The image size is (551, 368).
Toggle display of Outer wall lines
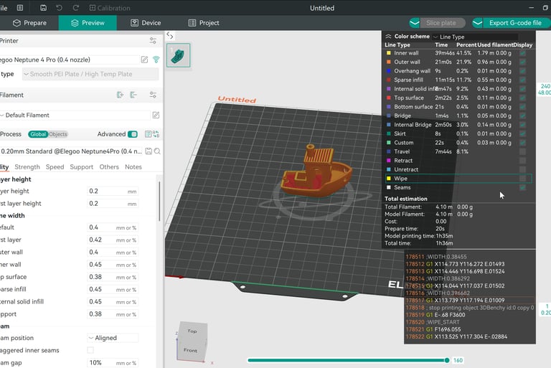(522, 62)
